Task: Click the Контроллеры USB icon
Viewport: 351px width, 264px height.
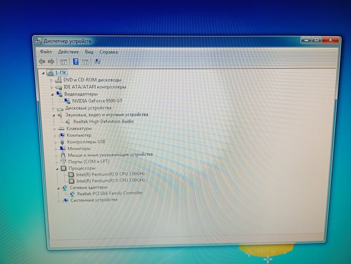Action: [62, 142]
